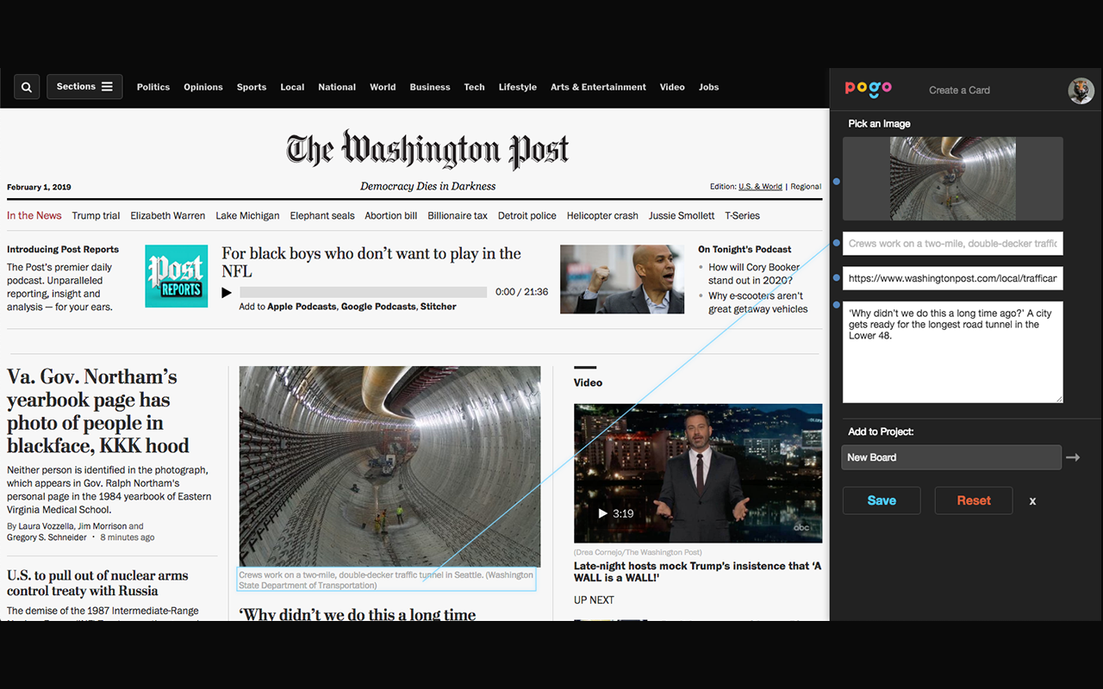This screenshot has height=689, width=1103.
Task: Open the Billionaire tax topic
Action: tap(458, 215)
